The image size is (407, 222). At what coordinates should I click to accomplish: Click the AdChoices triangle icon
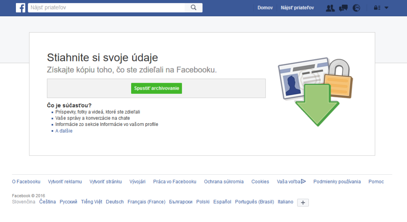[x=303, y=181]
